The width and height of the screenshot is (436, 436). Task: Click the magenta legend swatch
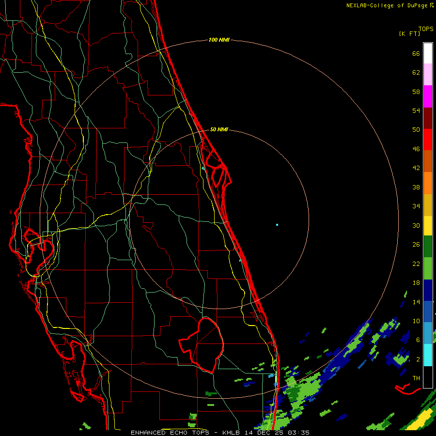pos(428,96)
